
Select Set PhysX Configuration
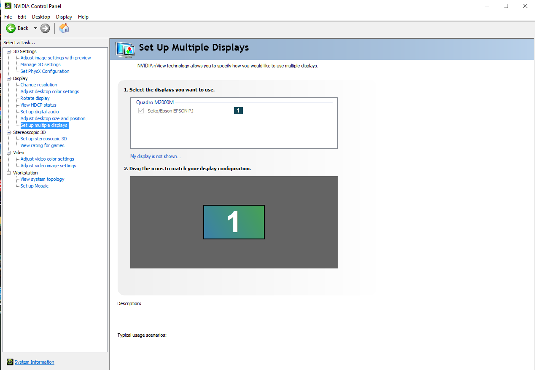coord(45,71)
